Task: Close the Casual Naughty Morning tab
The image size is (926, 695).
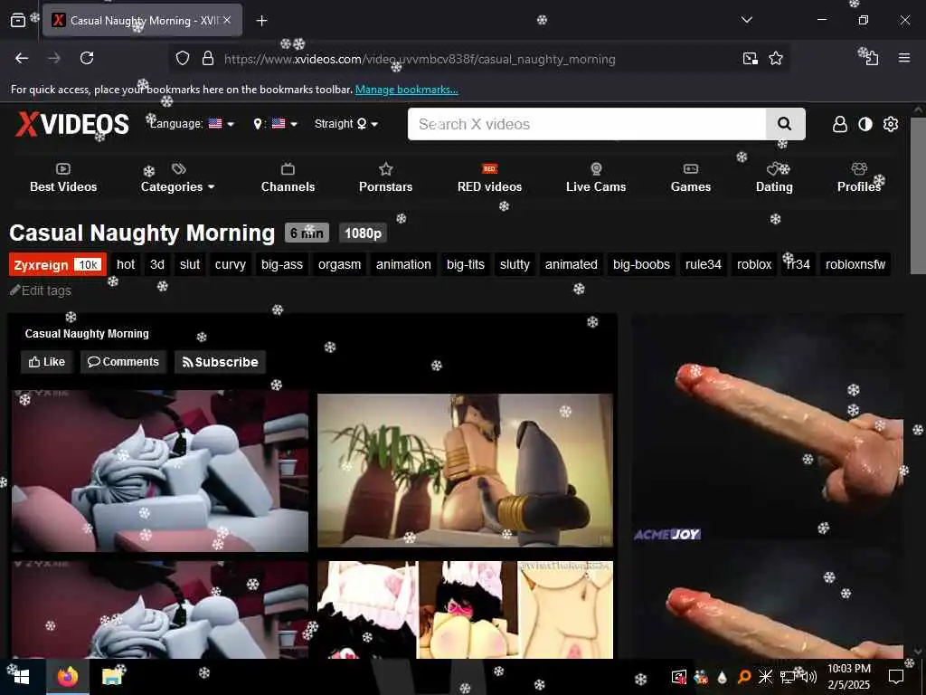Action: [227, 20]
